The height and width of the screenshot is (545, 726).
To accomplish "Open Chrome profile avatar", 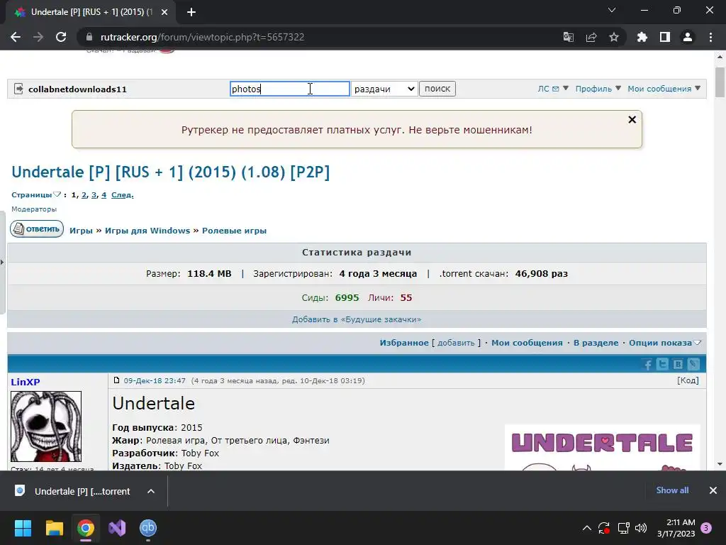I will click(x=688, y=37).
